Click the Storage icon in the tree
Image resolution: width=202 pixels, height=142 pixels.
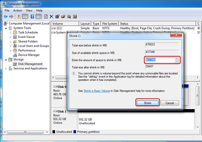point(10,59)
